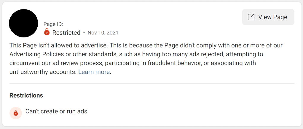This screenshot has height=129, width=303.
Task: Click the Restrictions section heading
Action: (26, 95)
